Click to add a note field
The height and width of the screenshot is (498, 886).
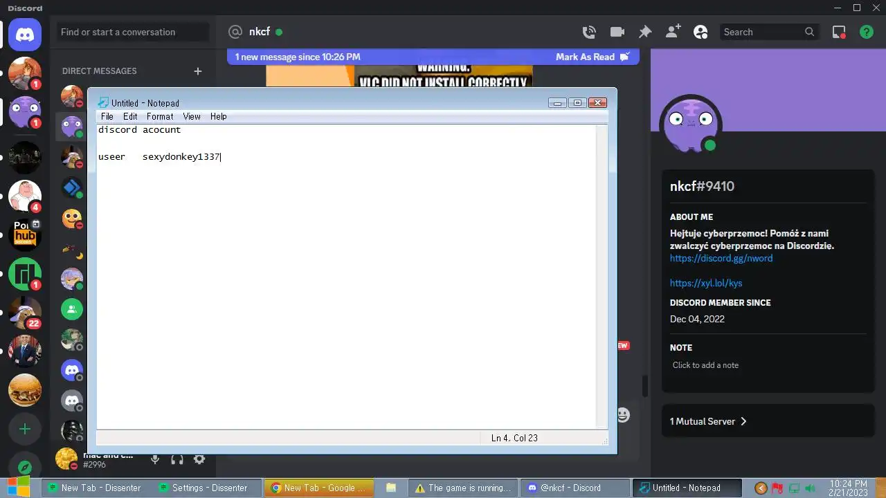pos(768,365)
